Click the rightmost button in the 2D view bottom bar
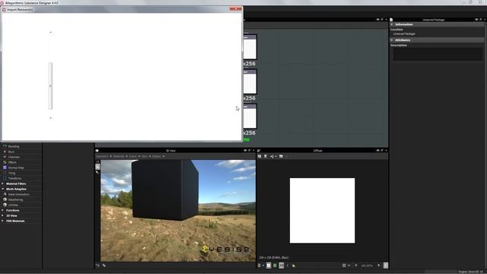This screenshot has height=274, width=487. tap(386, 266)
